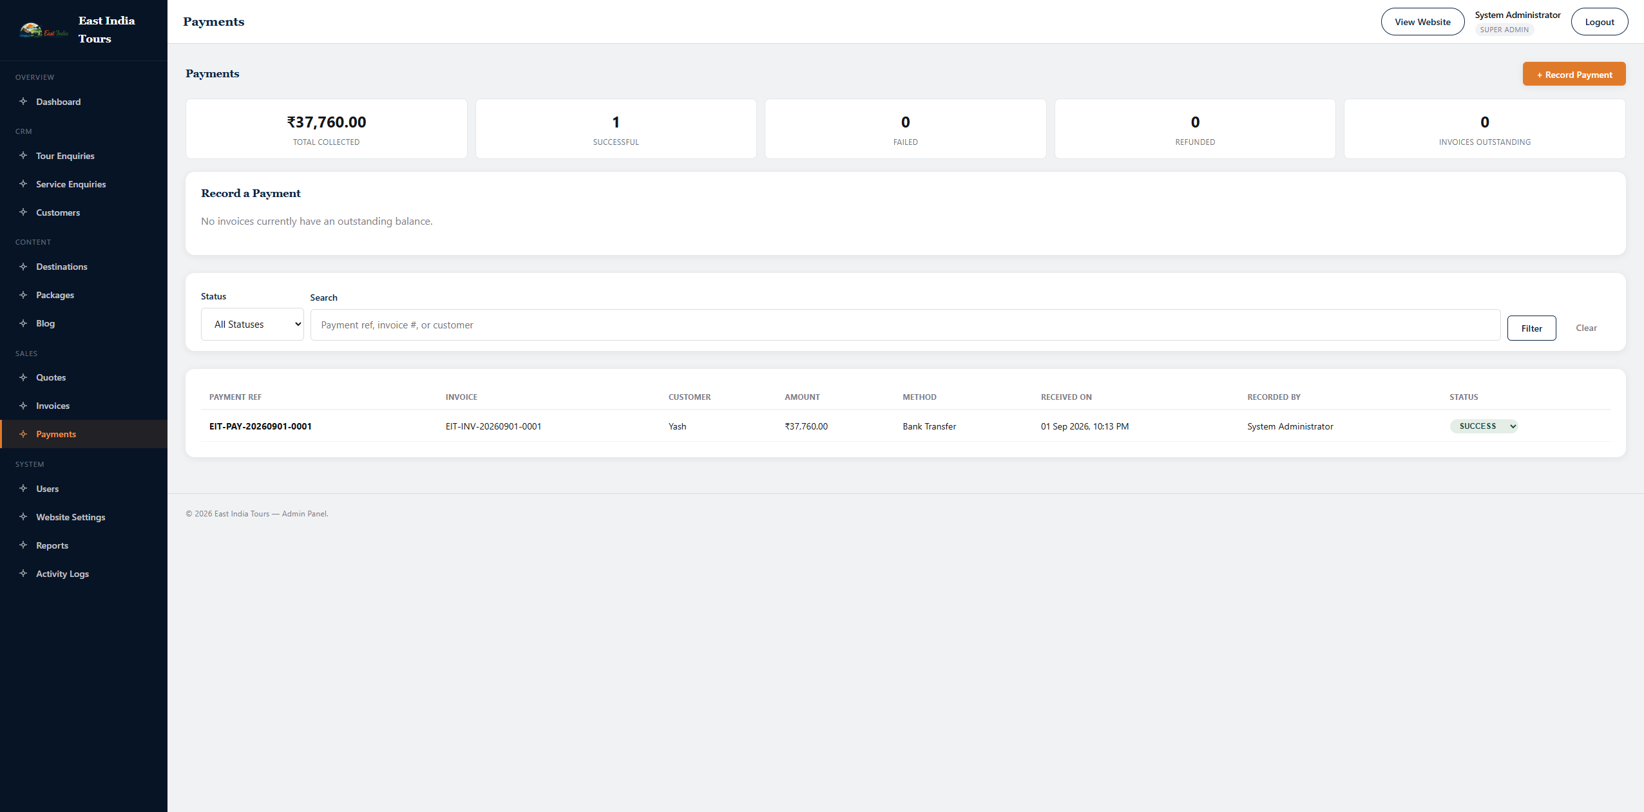Open Reports
This screenshot has height=812, width=1644.
pyautogui.click(x=84, y=545)
